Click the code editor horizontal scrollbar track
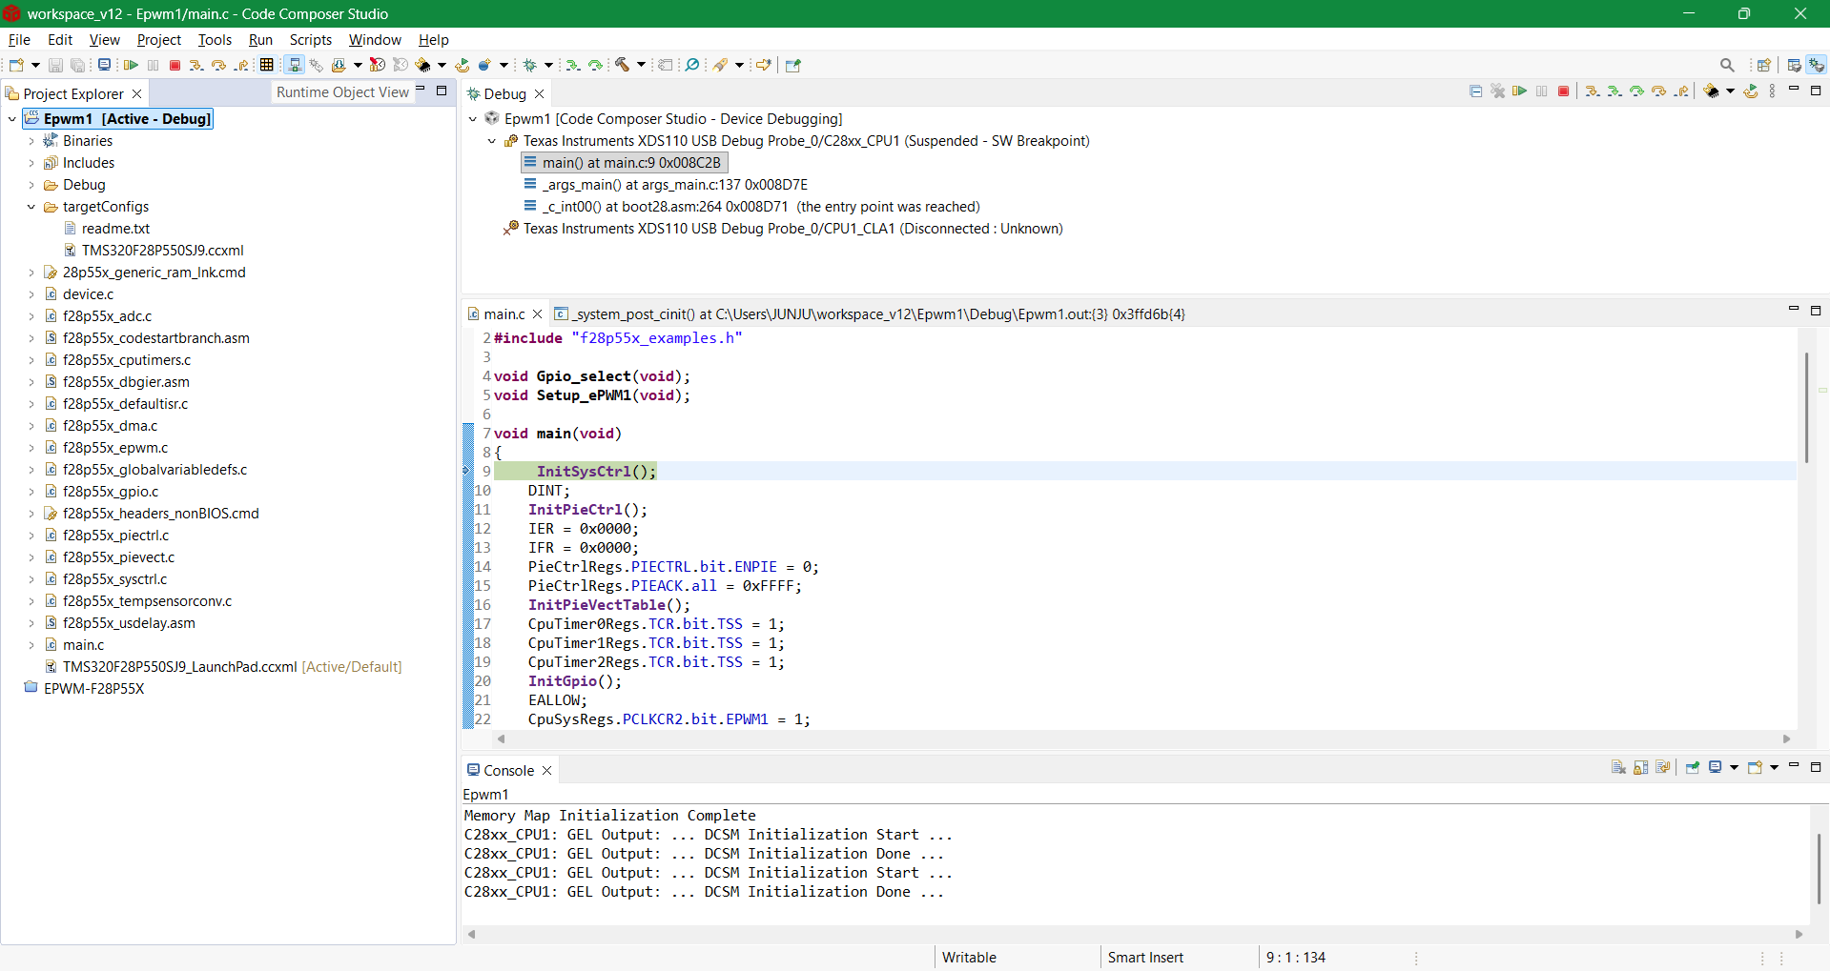The height and width of the screenshot is (971, 1830). [x=1143, y=738]
